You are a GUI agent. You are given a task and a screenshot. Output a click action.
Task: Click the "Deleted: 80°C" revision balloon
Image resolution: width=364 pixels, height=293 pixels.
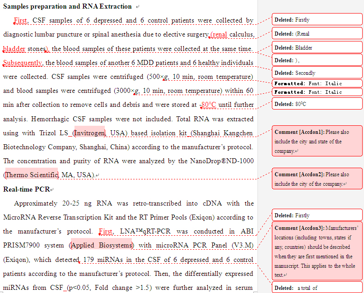click(316, 104)
